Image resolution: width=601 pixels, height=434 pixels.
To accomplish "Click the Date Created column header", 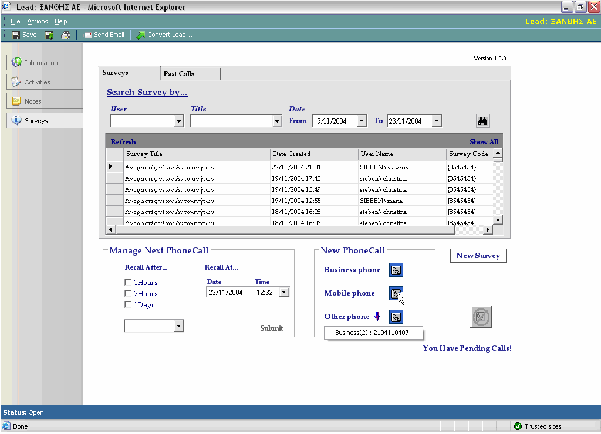I will click(315, 154).
